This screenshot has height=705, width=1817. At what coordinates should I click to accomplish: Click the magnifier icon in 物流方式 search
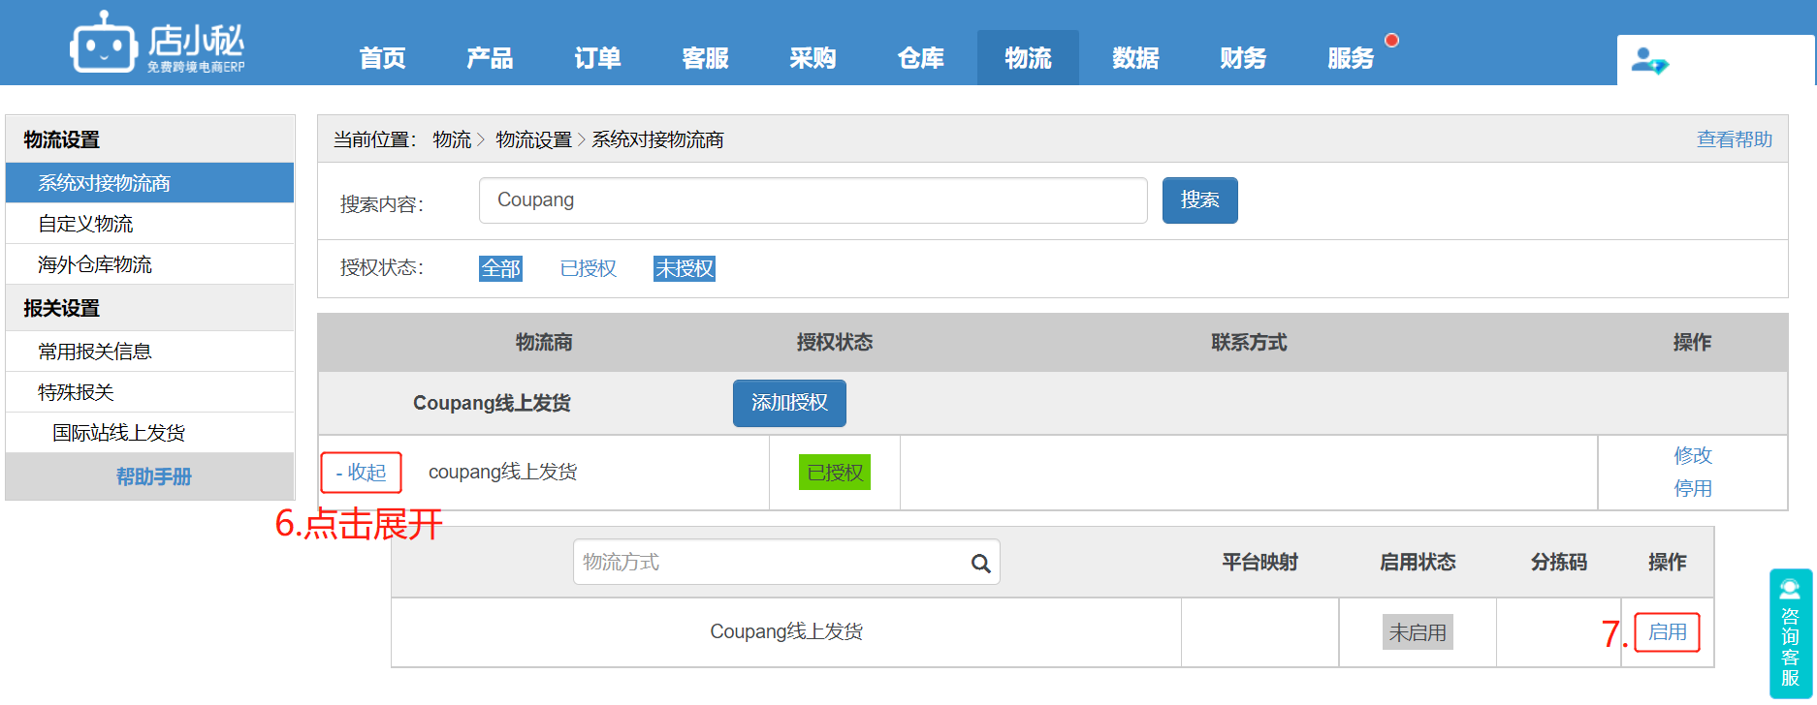click(x=980, y=563)
